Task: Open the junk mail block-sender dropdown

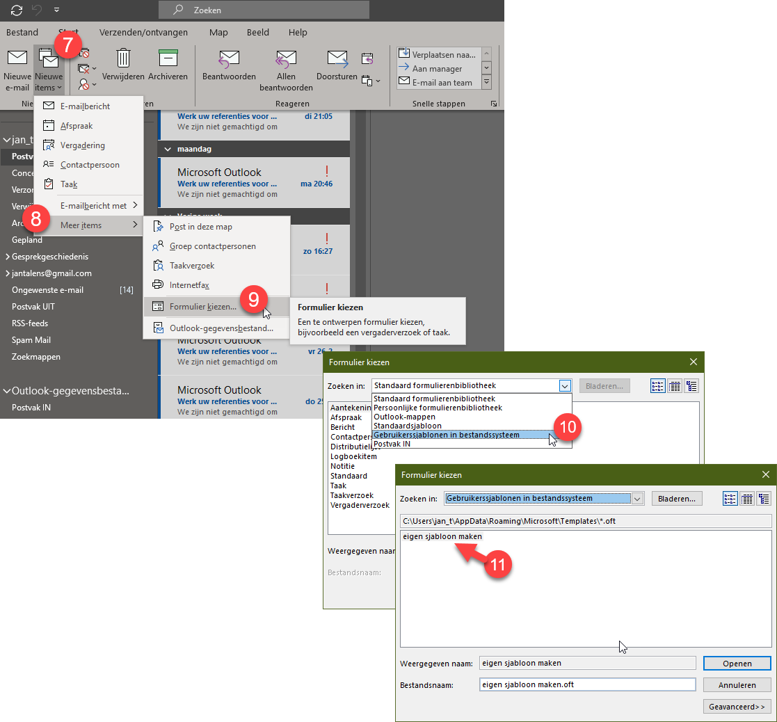Action: (87, 85)
